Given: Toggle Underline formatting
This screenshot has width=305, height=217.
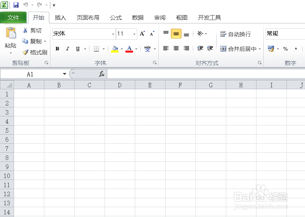Looking at the screenshot, I should 78,49.
